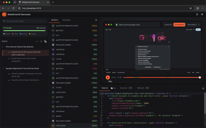Fold code at line 1 arrow

point(104,94)
